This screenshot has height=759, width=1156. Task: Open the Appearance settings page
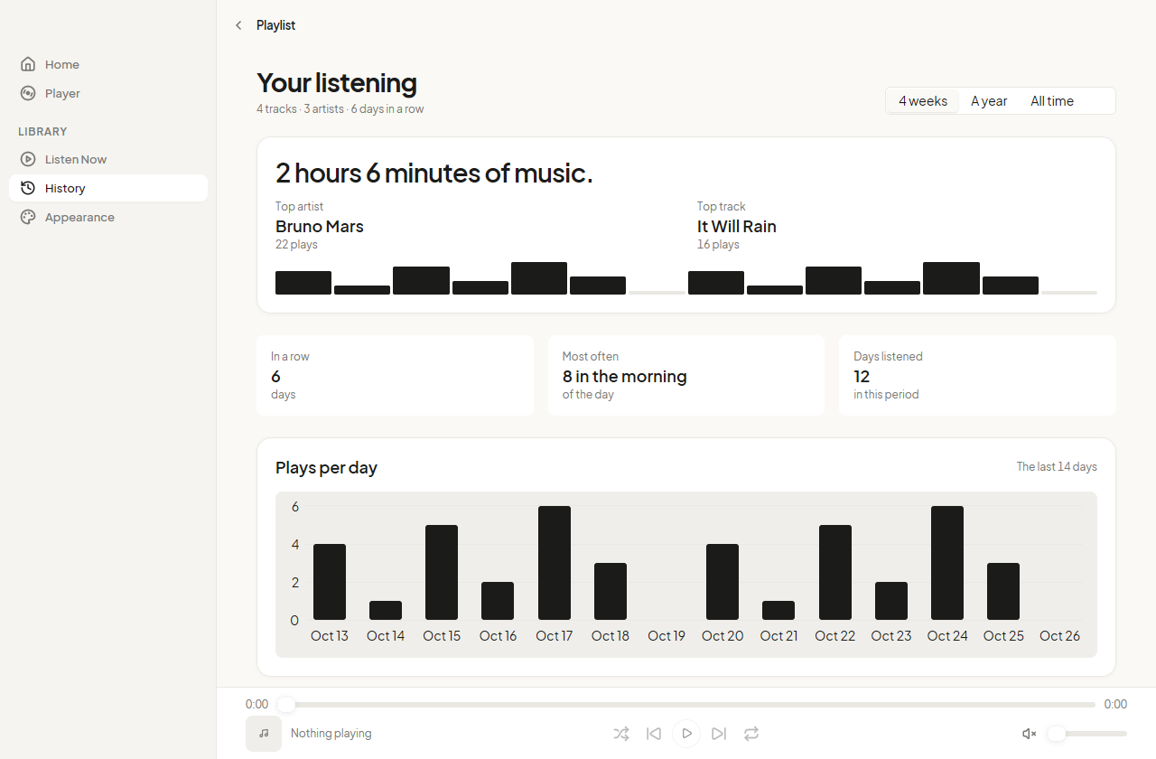(x=108, y=217)
